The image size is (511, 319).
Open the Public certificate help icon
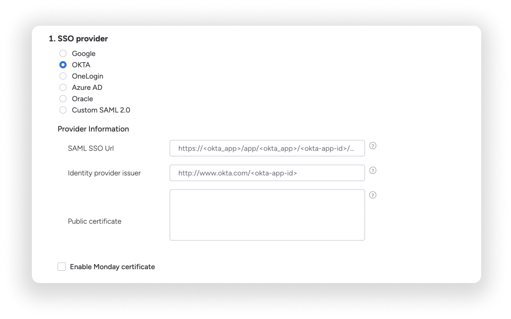pos(373,195)
